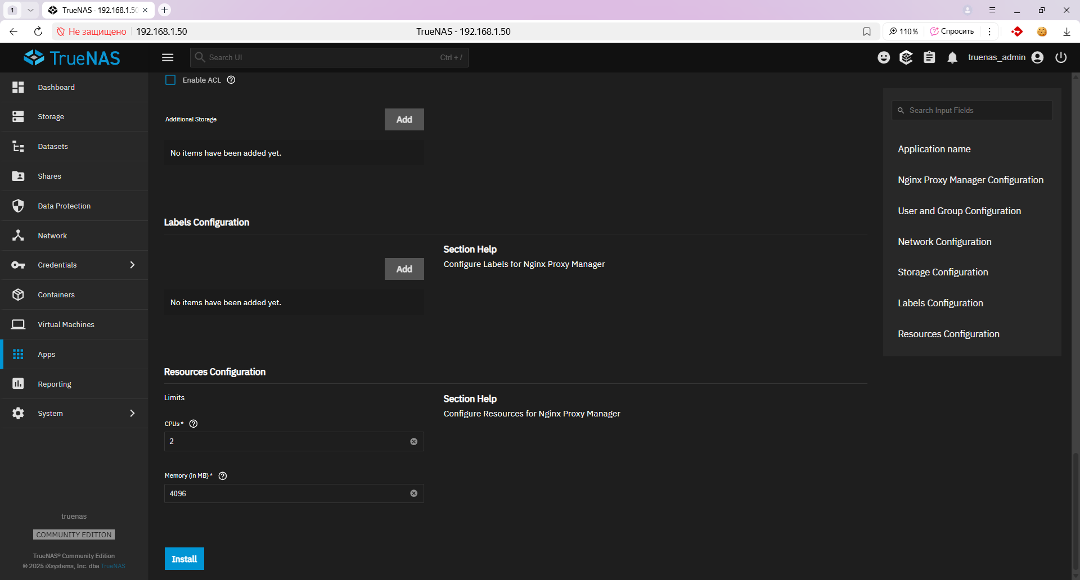
Task: Show help tooltip for Enable ACL
Action: click(x=231, y=80)
